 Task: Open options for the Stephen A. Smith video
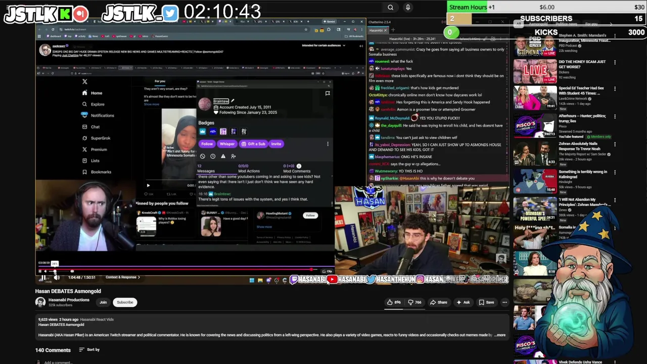[615, 36]
